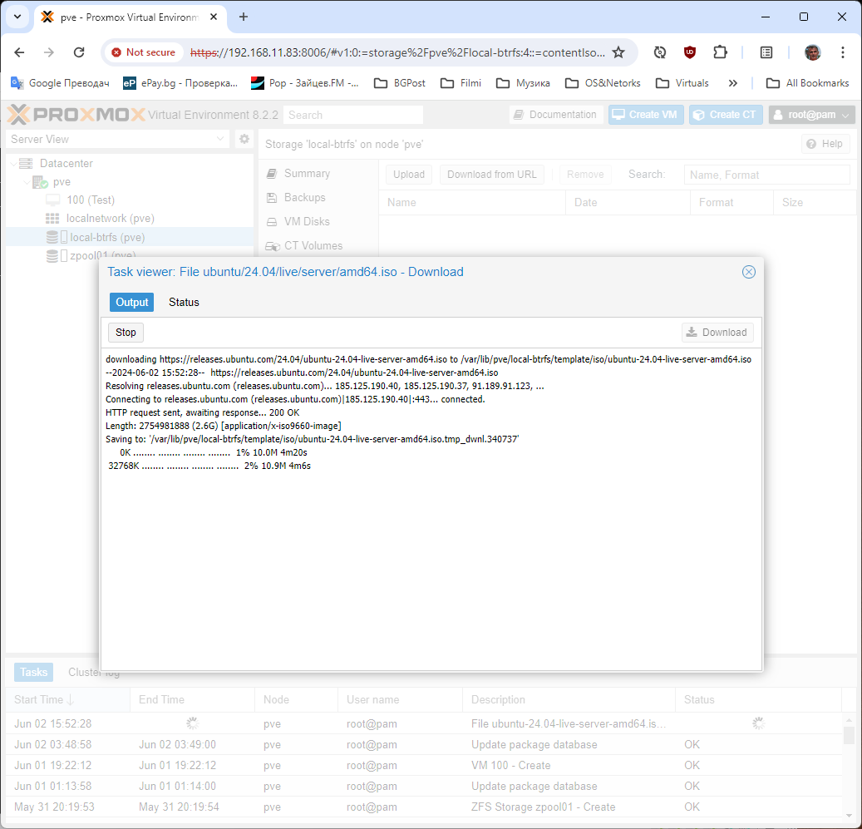
Task: Open Filmi bookmarks folder
Action: (461, 83)
